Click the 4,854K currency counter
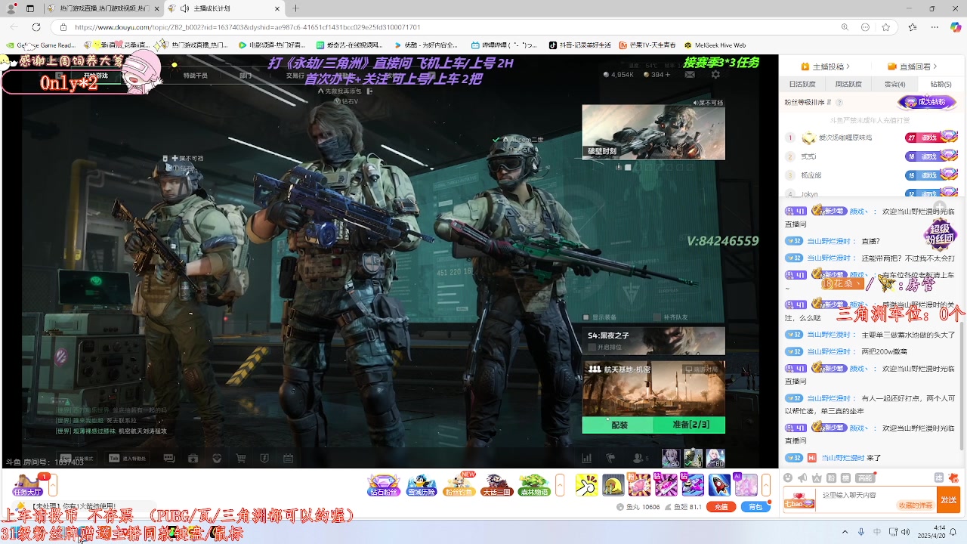 (x=619, y=75)
